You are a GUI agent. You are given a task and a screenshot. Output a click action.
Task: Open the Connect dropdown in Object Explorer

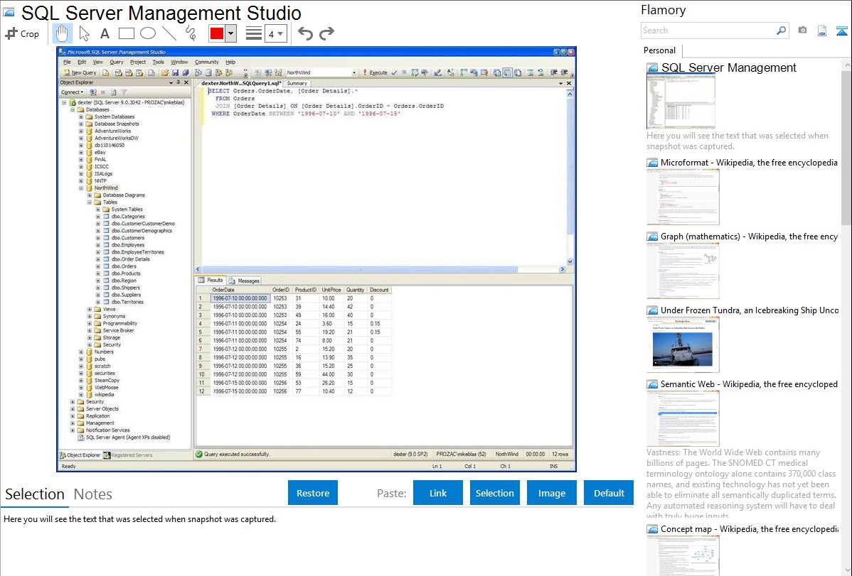[73, 92]
